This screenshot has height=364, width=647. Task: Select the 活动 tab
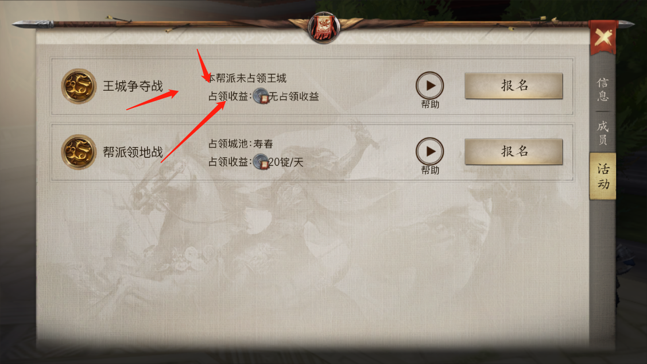click(603, 176)
